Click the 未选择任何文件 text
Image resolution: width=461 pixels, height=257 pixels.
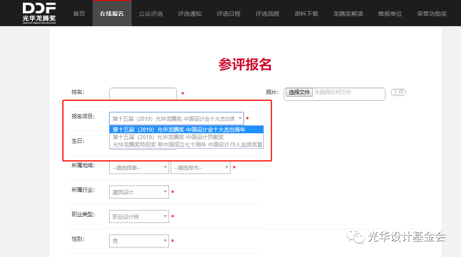[x=333, y=92]
